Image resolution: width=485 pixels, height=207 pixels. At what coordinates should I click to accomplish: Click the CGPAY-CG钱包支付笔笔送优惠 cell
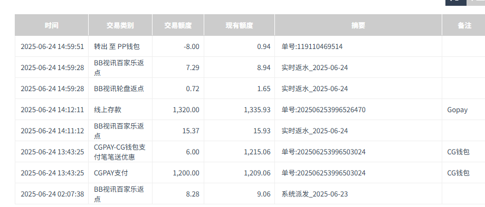120,152
